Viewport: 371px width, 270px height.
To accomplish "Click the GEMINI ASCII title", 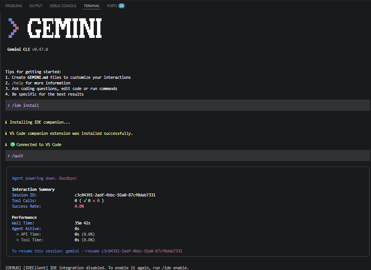I will pyautogui.click(x=65, y=28).
